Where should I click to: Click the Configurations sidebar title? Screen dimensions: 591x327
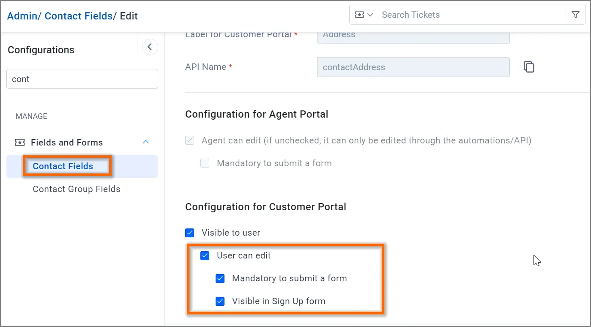[x=41, y=50]
